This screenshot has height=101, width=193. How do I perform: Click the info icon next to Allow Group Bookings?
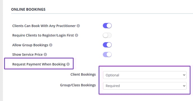click(51, 45)
